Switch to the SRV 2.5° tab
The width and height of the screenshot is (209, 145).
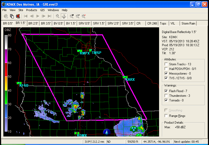click(113, 23)
